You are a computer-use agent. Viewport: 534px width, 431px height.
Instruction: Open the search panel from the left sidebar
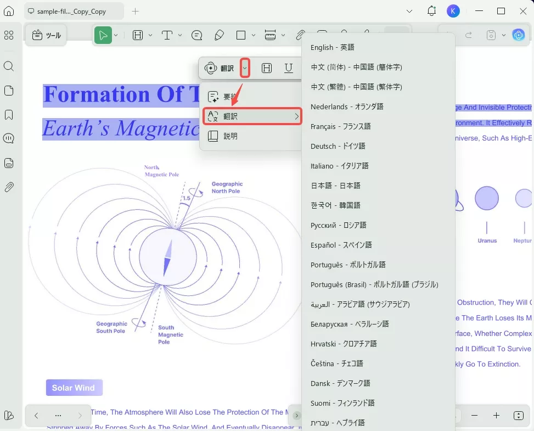[x=9, y=66]
